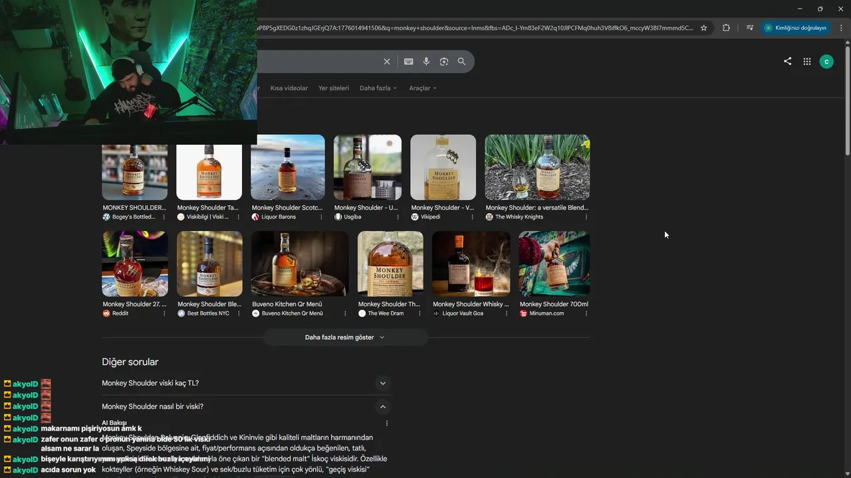This screenshot has height=478, width=851.
Task: Click 'Monkey Shoulder: a versatile Blend...' title
Action: click(537, 208)
